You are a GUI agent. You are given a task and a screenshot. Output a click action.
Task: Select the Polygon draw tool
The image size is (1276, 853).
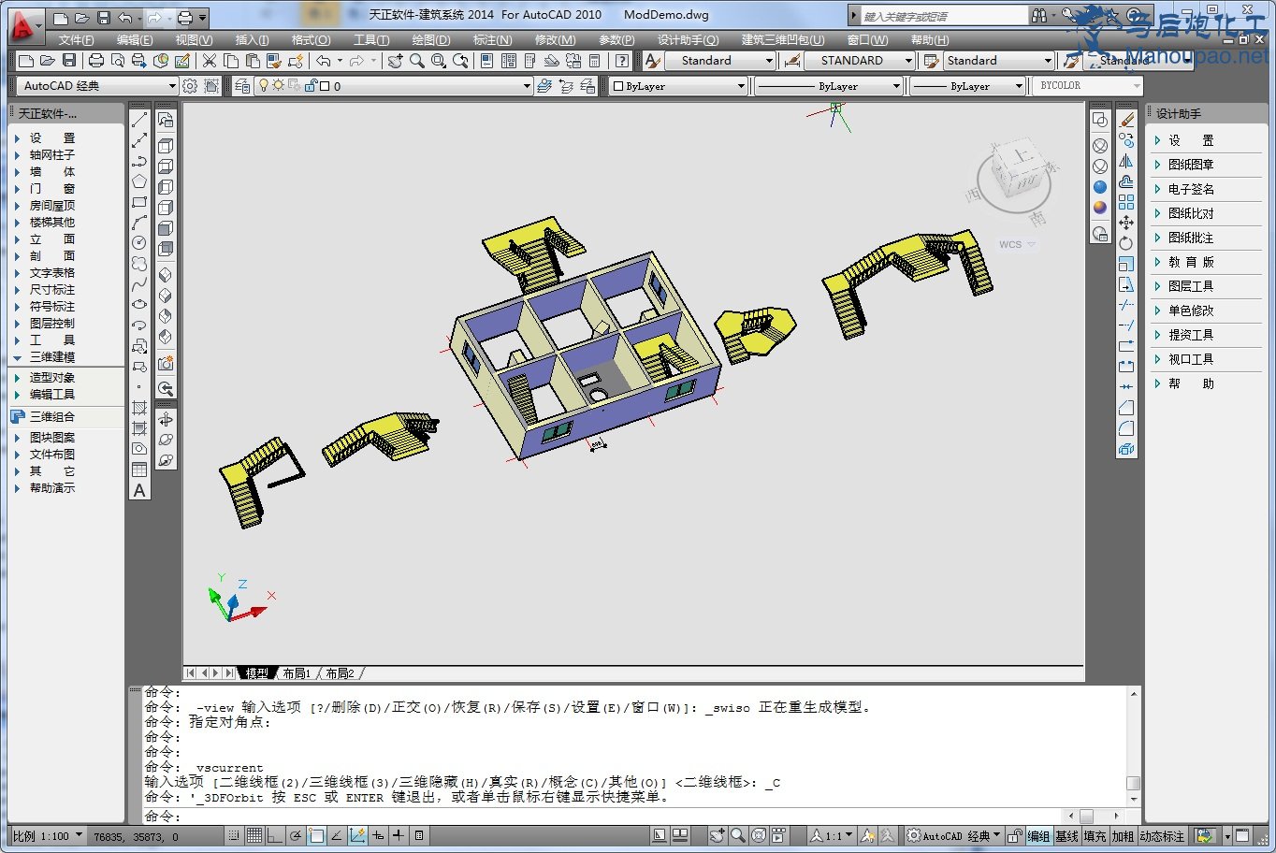(x=139, y=181)
